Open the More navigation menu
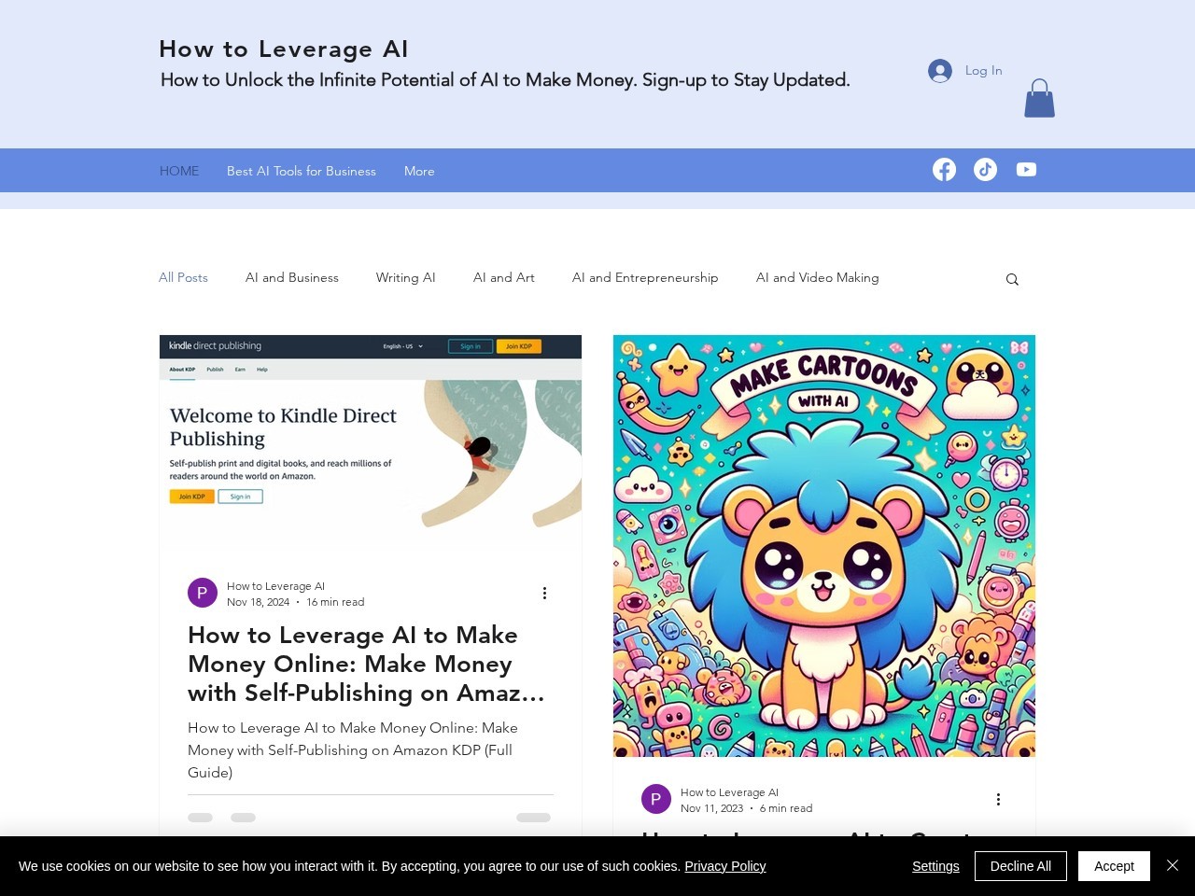 click(x=419, y=171)
